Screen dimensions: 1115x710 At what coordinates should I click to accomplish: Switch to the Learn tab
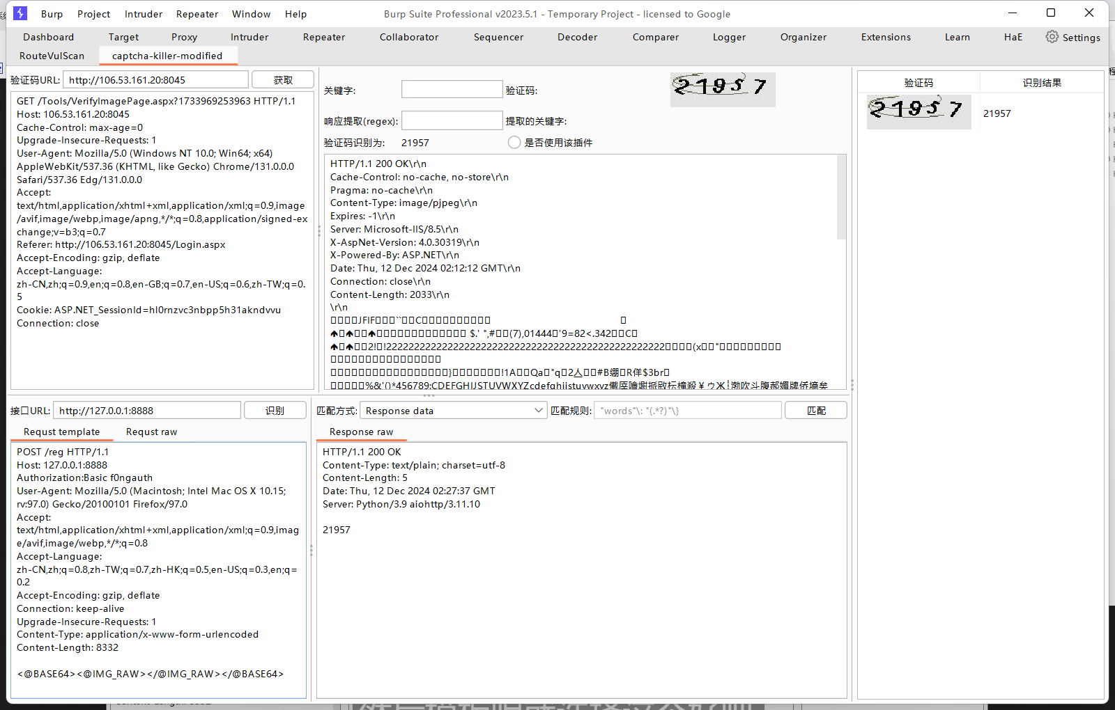[957, 37]
